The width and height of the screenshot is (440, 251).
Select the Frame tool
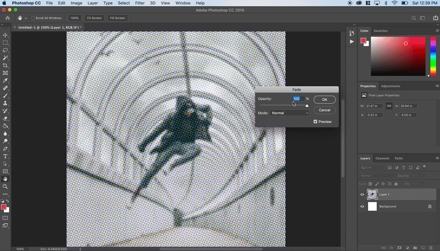pyautogui.click(x=5, y=73)
